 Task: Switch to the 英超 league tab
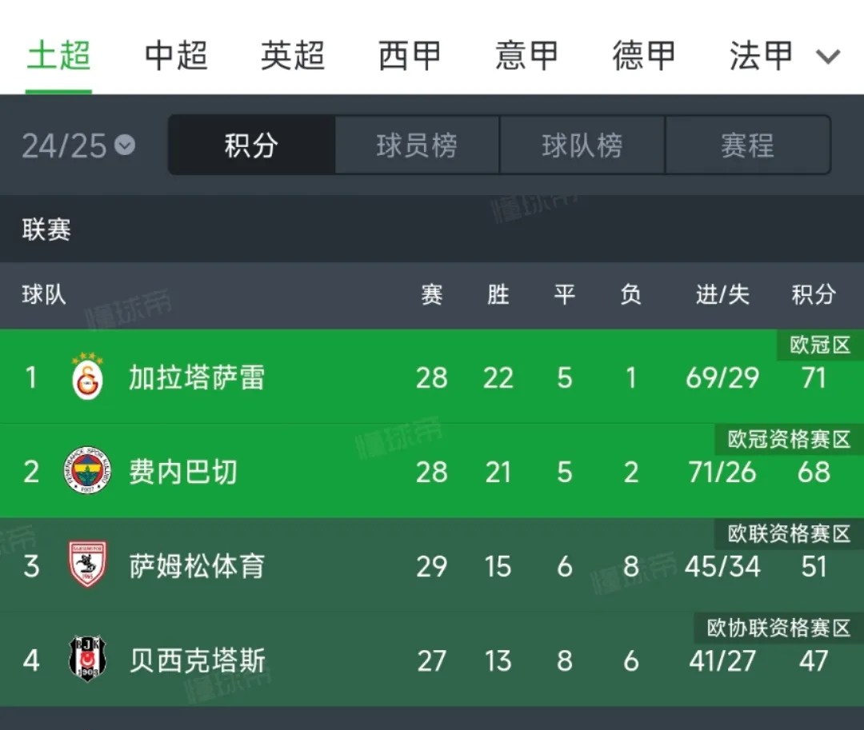[x=292, y=56]
